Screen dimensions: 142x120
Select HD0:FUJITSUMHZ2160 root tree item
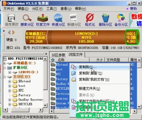25,58
